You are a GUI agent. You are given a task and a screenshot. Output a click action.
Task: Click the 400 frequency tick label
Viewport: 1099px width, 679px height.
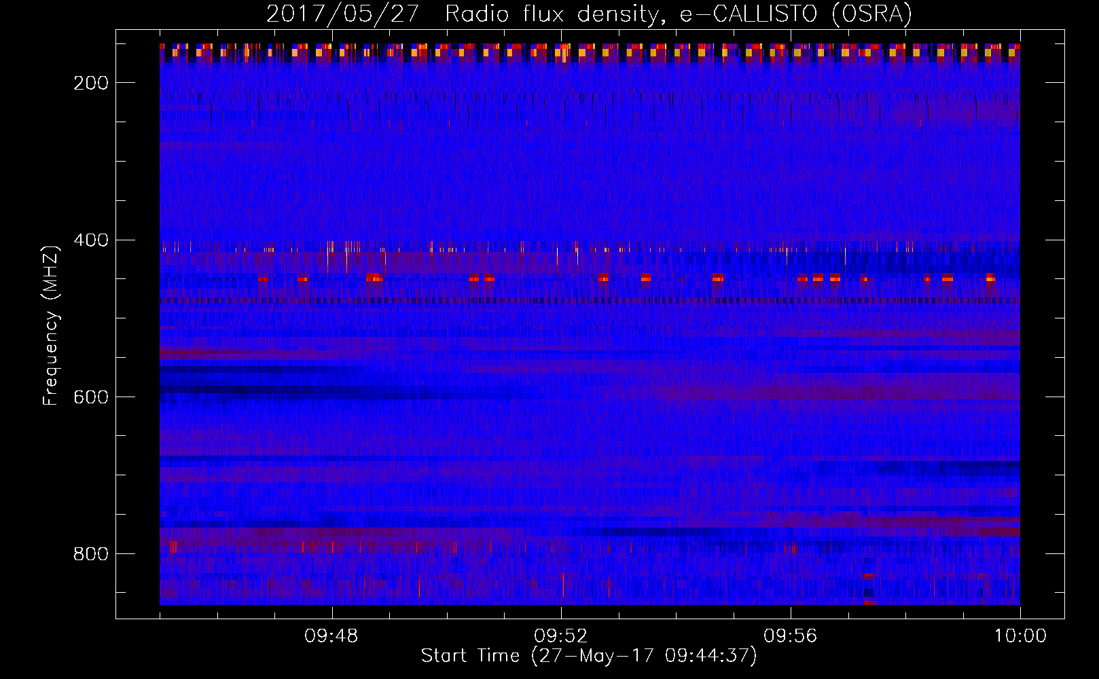91,240
